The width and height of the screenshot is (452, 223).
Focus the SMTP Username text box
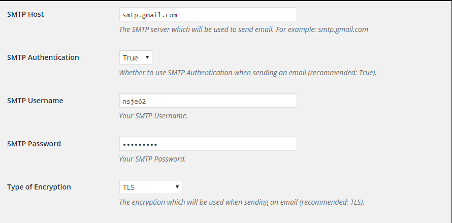(x=207, y=101)
